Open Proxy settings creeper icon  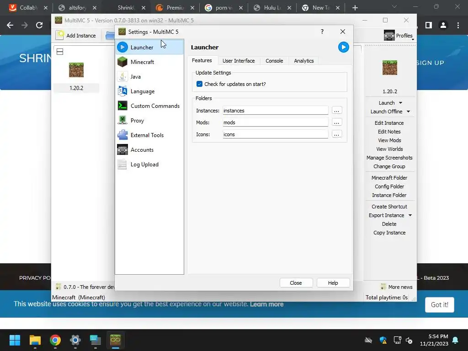[122, 120]
